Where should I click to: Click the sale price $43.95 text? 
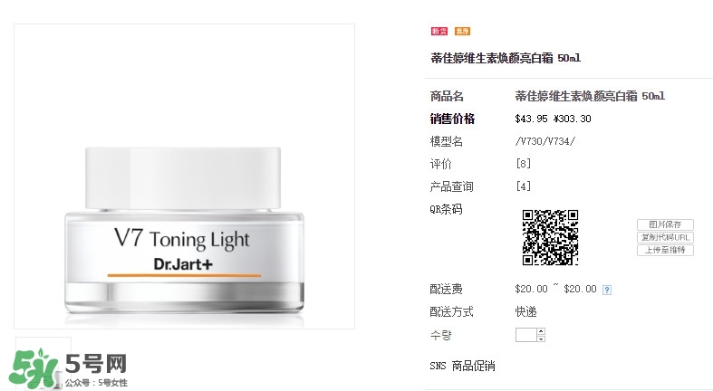coord(531,119)
